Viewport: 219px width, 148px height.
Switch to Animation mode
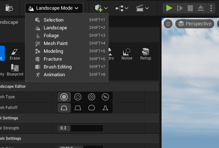click(x=67, y=74)
